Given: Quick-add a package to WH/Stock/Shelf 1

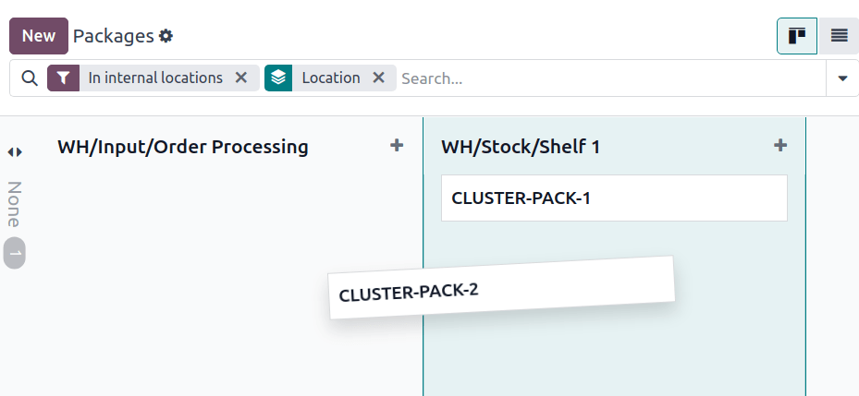Looking at the screenshot, I should (x=779, y=145).
